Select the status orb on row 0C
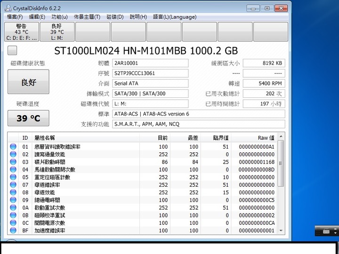Screen dimensions: 339x254 pyautogui.click(x=13, y=223)
